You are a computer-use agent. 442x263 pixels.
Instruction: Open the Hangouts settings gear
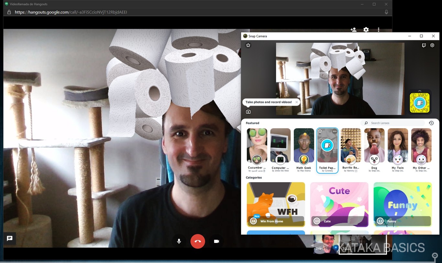(x=366, y=30)
